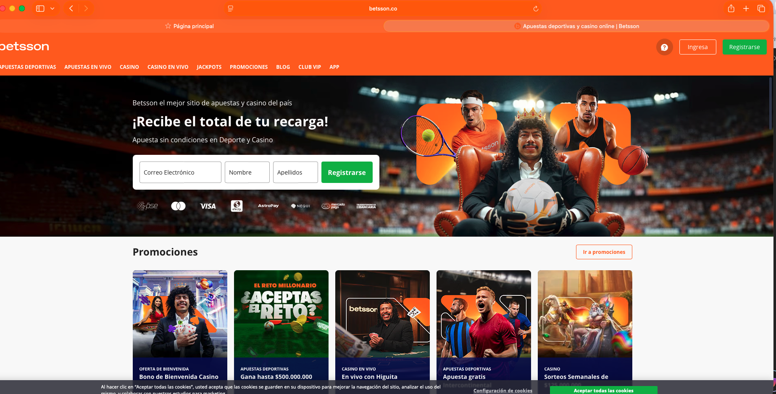Open the Apuesta gratis promo image
The height and width of the screenshot is (394, 776).
[484, 314]
